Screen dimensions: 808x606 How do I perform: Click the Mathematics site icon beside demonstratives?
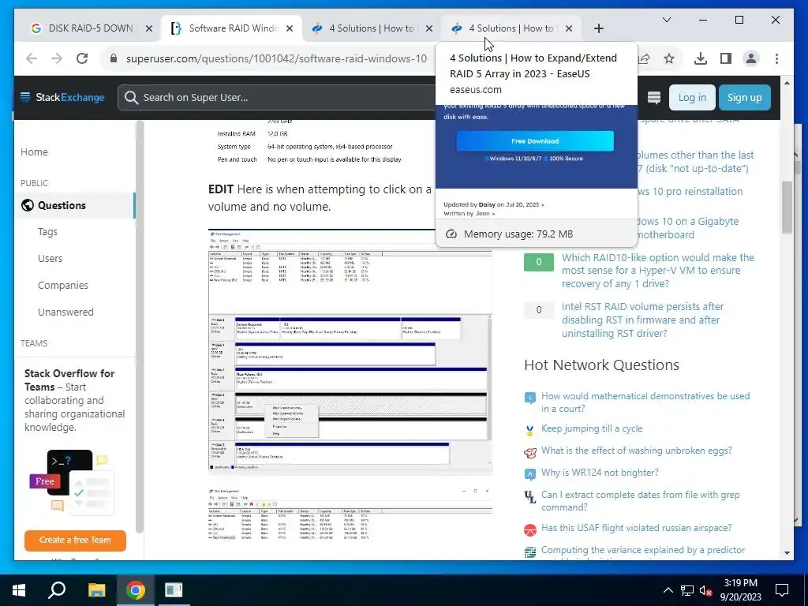(x=529, y=398)
